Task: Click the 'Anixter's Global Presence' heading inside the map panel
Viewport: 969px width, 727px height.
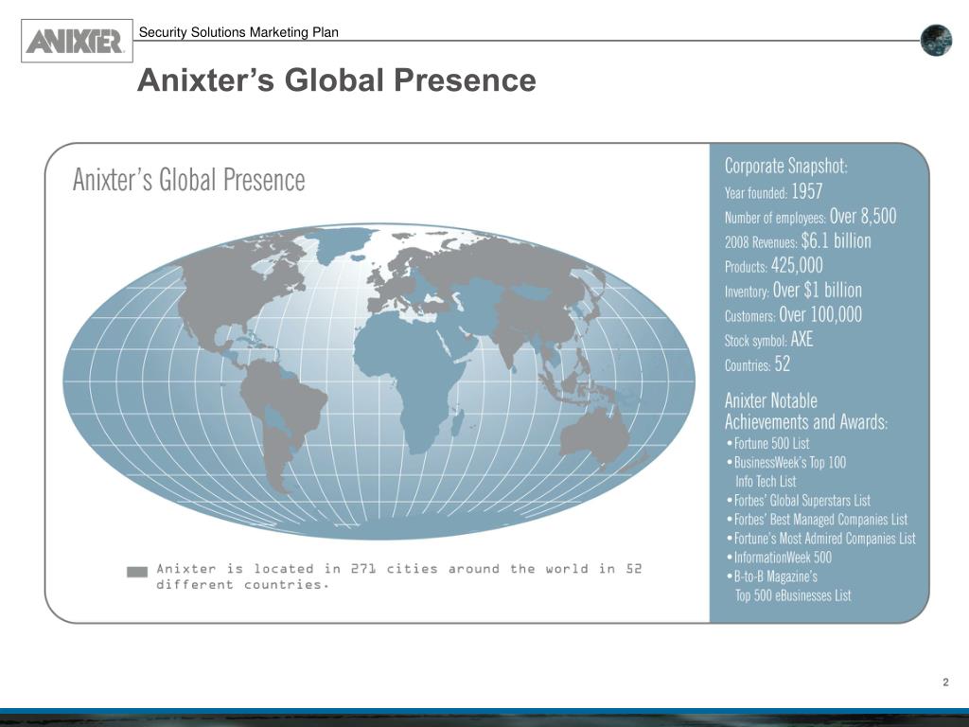Action: click(189, 180)
